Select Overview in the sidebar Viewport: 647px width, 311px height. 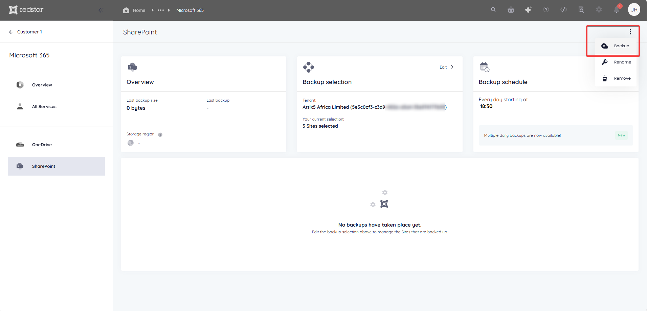click(x=56, y=85)
